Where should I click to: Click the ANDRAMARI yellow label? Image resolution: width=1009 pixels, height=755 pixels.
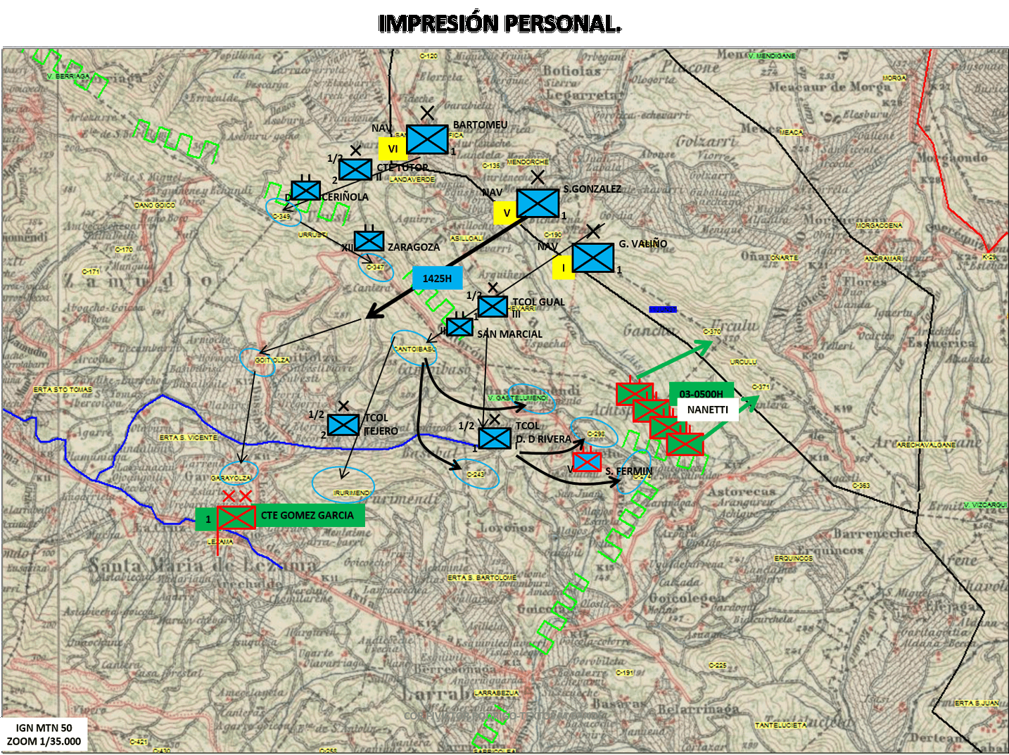coord(883,259)
